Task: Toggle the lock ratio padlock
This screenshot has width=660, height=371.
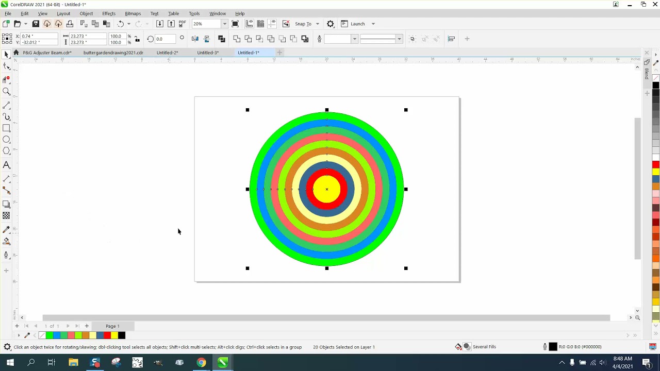Action: [x=137, y=39]
